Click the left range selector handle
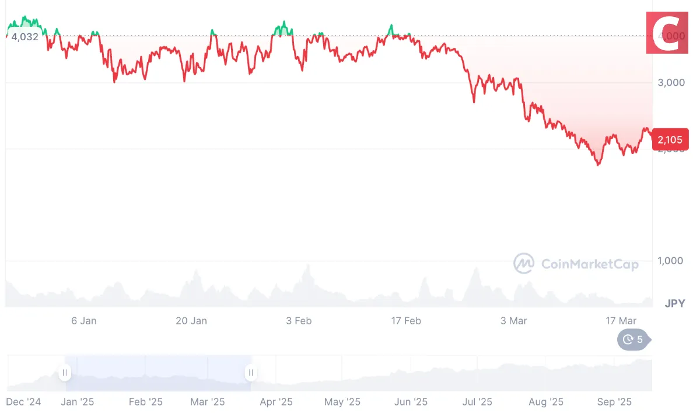Screen dimensions: 700x420 pyautogui.click(x=65, y=372)
